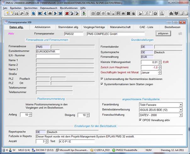Image resolution: width=190 pixels, height=154 pixels.
Task: Go to next record arrow icon
Action: (x=55, y=13)
